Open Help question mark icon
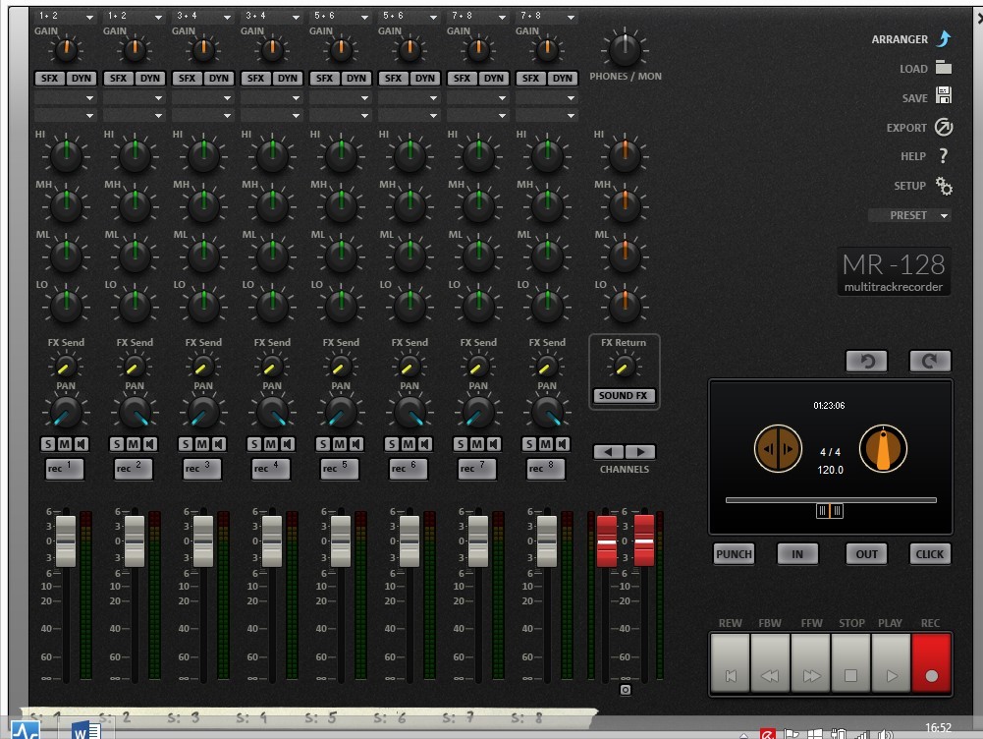This screenshot has width=983, height=739. point(944,156)
